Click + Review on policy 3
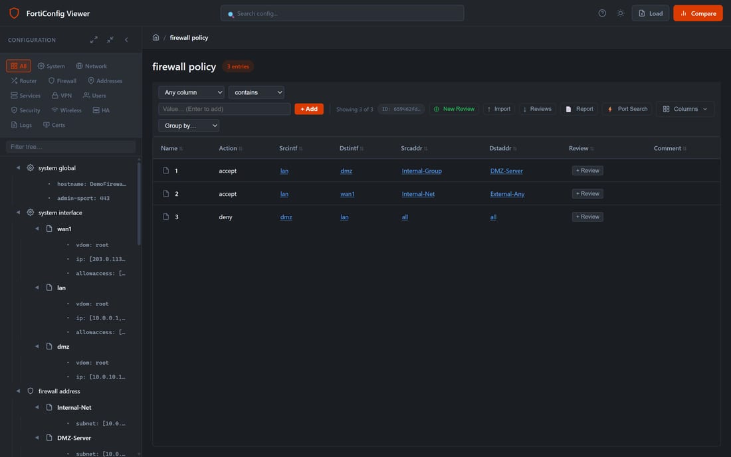The width and height of the screenshot is (731, 457). coord(587,217)
